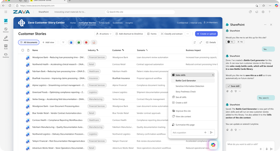Open the Details pane button

[211, 43]
